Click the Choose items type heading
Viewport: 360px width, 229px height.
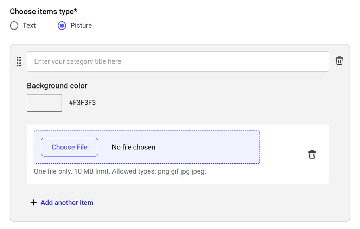click(x=43, y=12)
